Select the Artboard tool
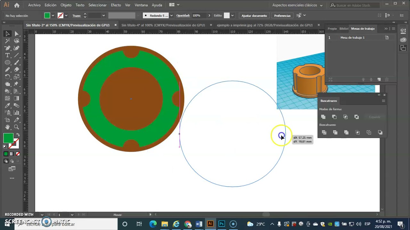 (x=7, y=120)
